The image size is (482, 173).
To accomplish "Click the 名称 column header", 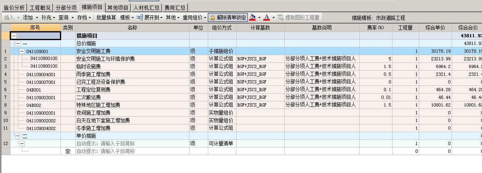I will click(x=132, y=28).
